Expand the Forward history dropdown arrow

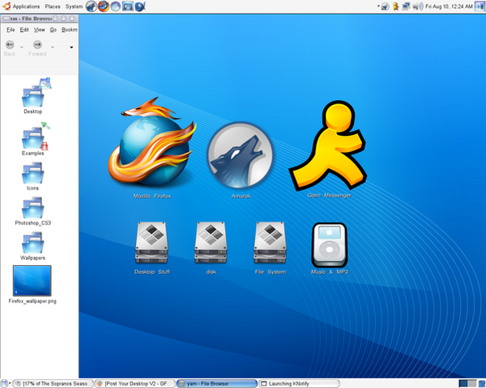coord(53,48)
